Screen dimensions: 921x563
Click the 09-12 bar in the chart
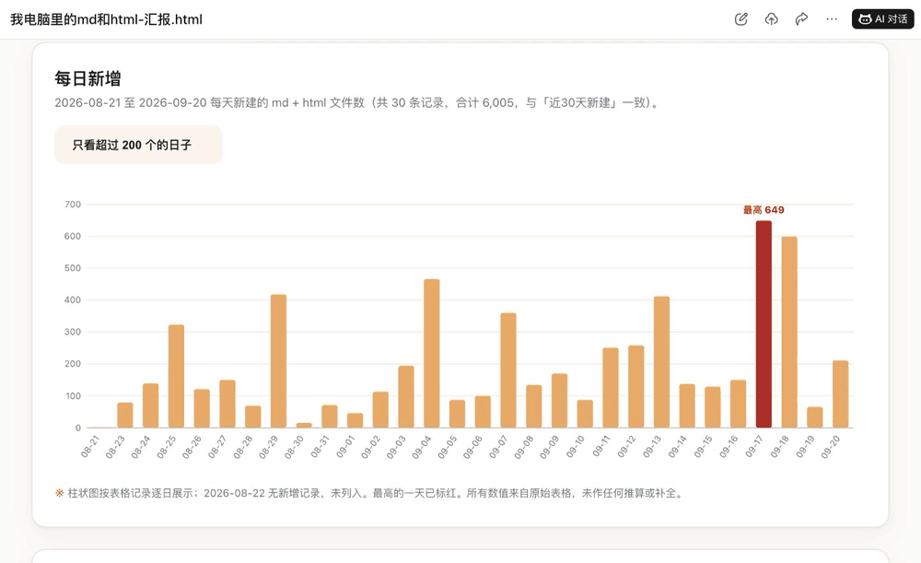[x=636, y=387]
